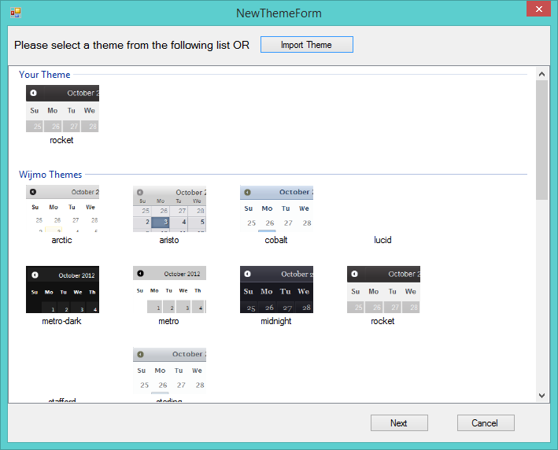
Task: Click the Import Theme button
Action: click(306, 45)
